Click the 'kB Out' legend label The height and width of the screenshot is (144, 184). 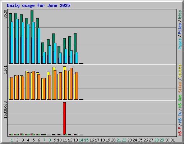(x=180, y=102)
